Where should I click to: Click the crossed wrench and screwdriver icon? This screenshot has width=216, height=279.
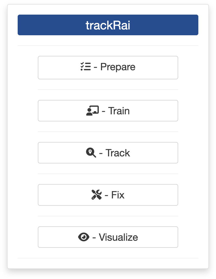pos(96,195)
